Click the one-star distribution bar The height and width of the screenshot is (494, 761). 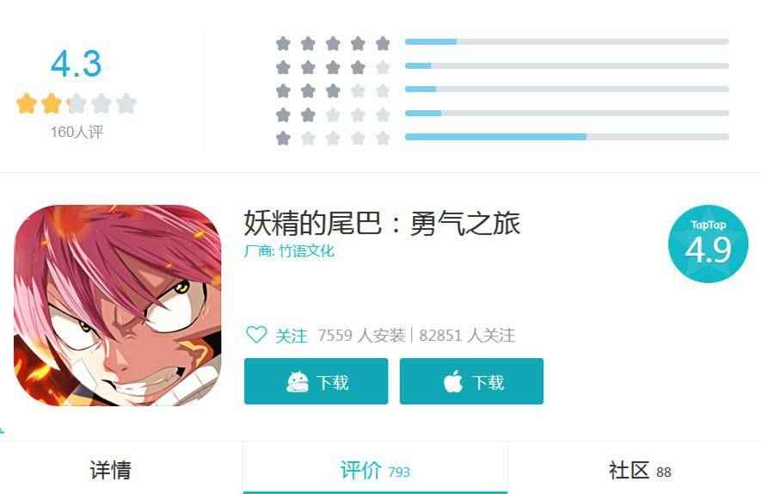point(567,137)
